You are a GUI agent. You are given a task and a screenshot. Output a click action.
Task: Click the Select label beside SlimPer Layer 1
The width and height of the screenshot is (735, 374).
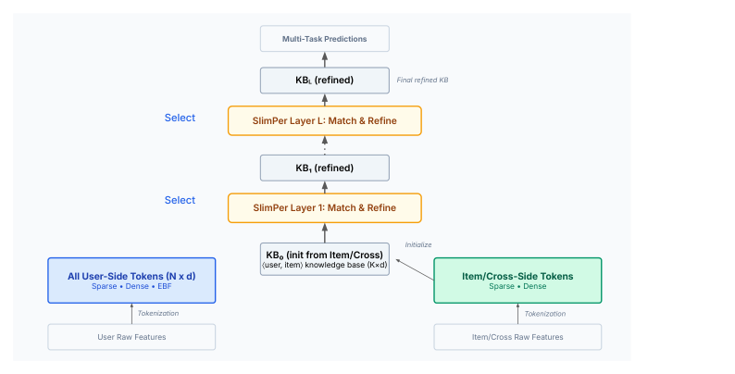point(180,200)
